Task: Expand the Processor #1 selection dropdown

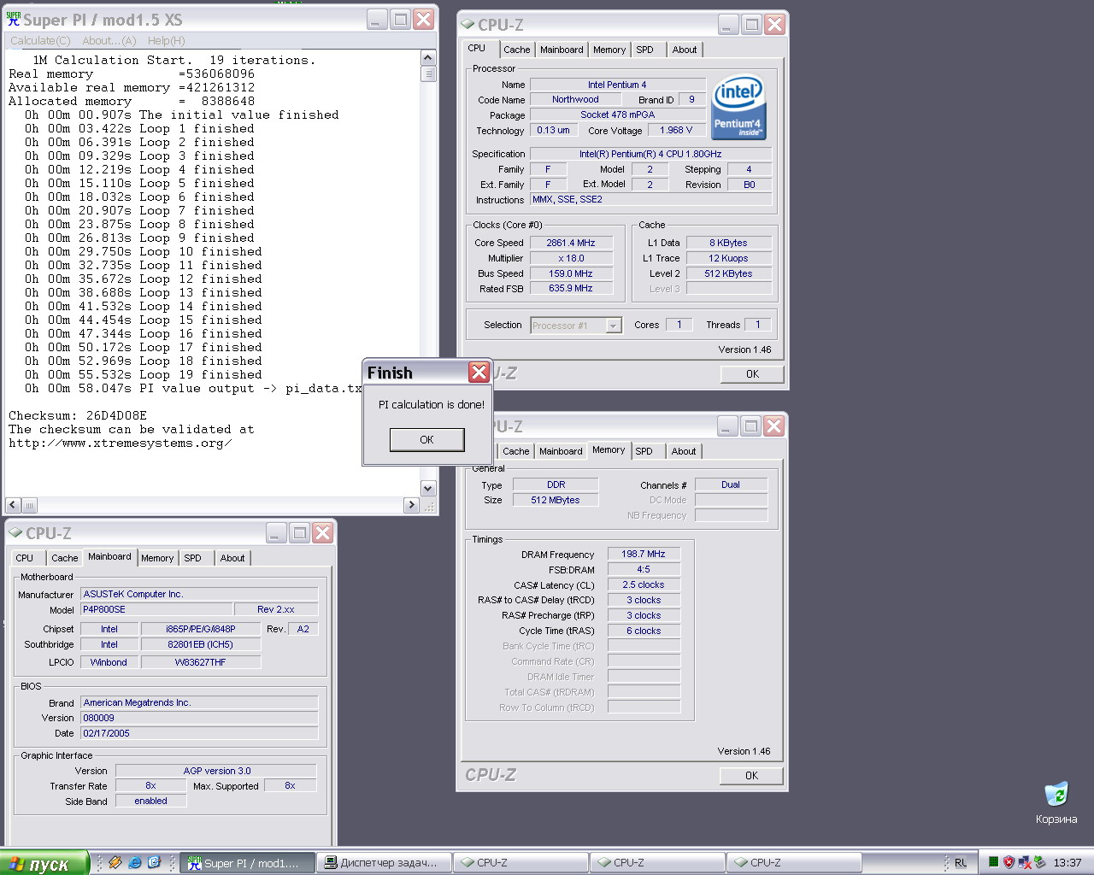Action: 614,326
